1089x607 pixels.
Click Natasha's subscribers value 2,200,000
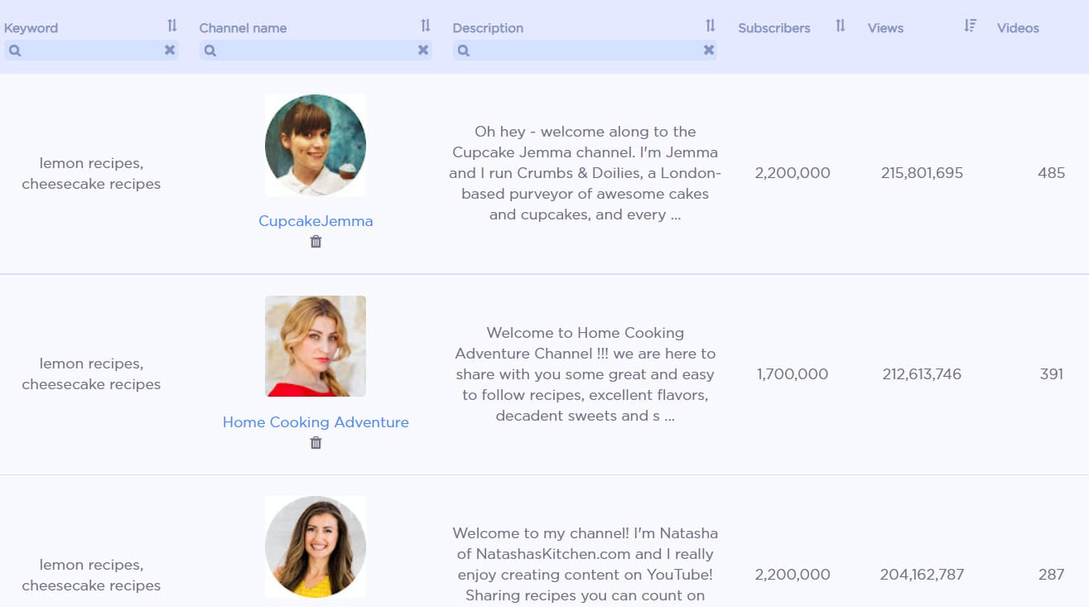(793, 574)
